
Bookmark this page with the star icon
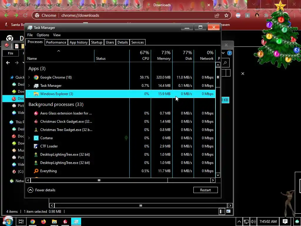point(226,15)
